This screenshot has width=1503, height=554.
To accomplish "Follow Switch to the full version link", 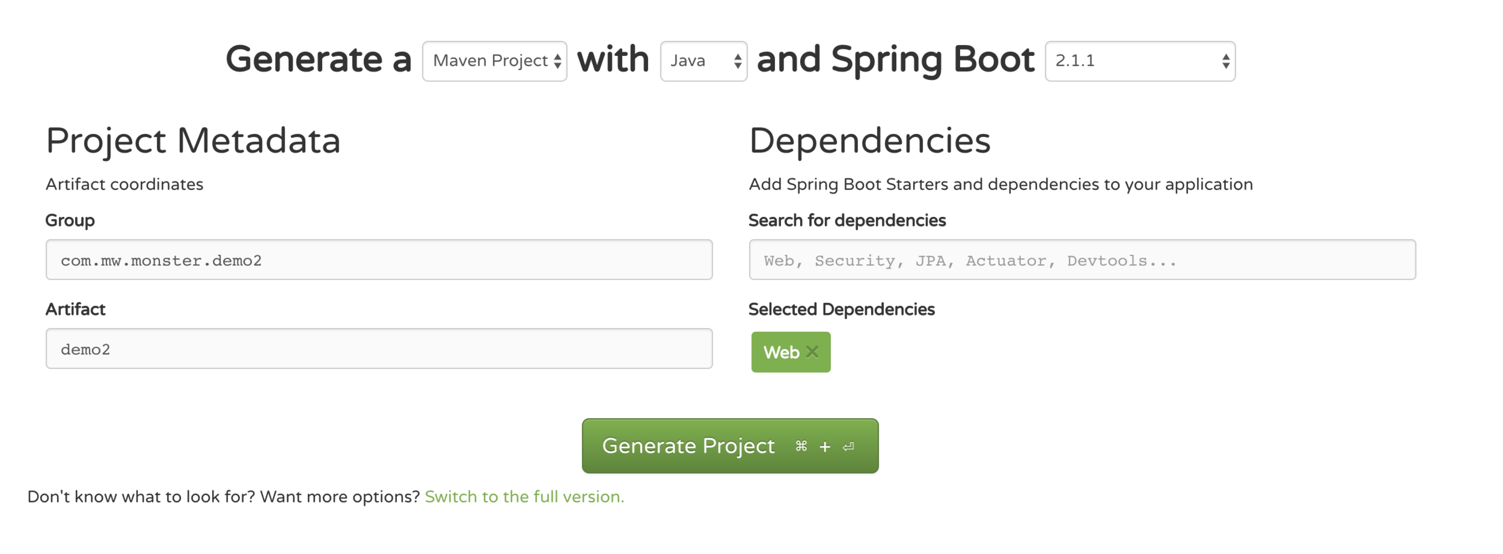I will tap(524, 496).
